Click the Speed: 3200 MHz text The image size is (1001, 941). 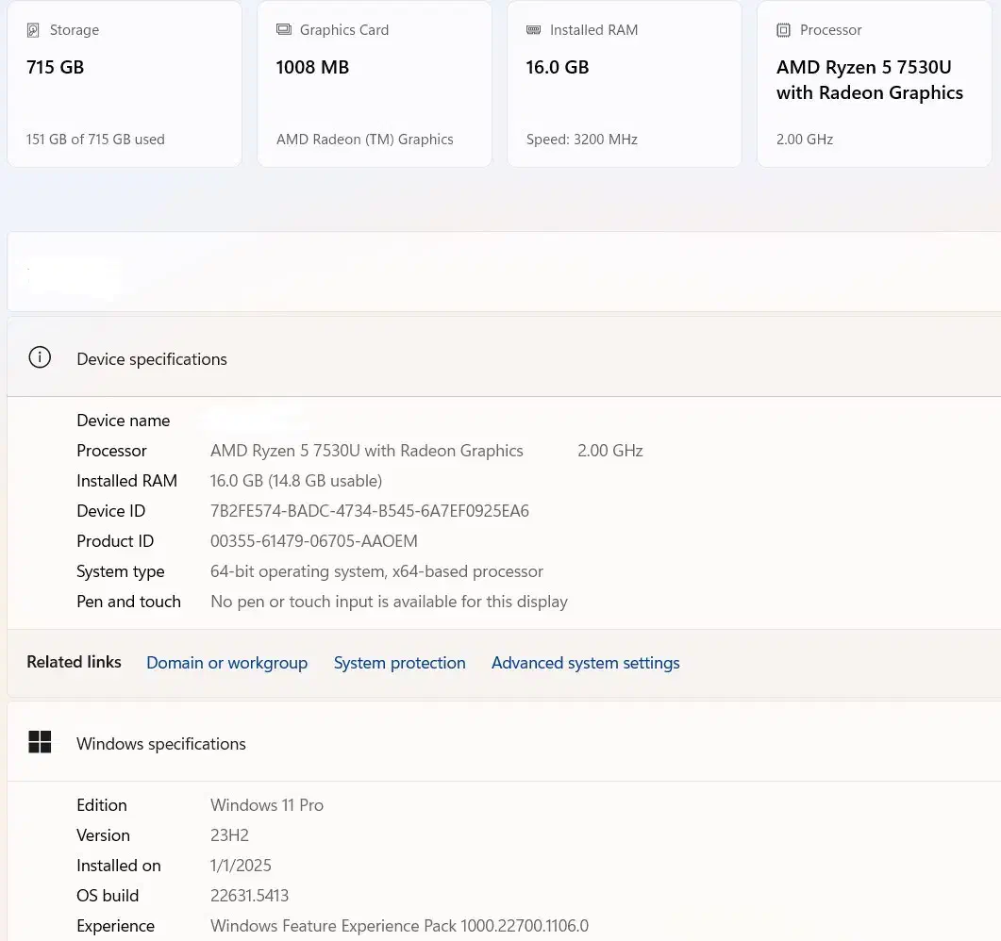[581, 140]
